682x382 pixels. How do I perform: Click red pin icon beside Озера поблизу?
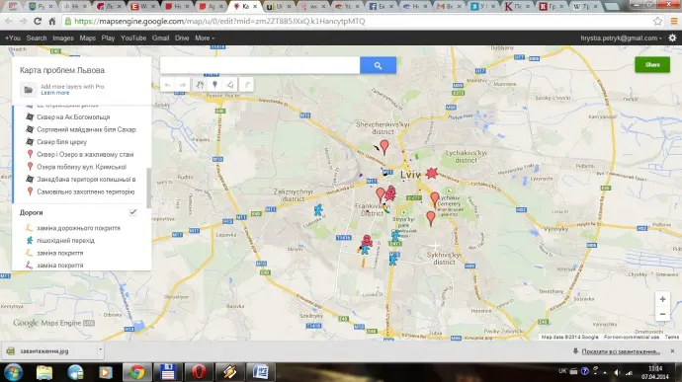coord(30,167)
